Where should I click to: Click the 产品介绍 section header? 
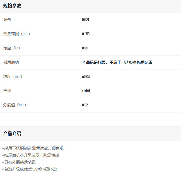12,133
